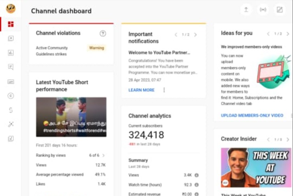The image size is (293, 196).
Task: Go to previous Ideas for you card
Action: 269,34
